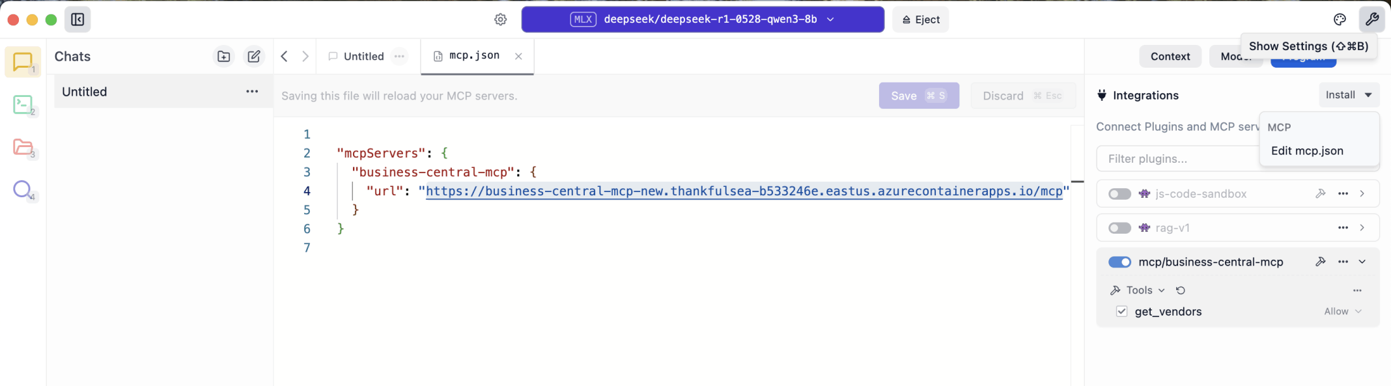Open the business-central-mcp URL link
The width and height of the screenshot is (1391, 386).
pos(744,191)
